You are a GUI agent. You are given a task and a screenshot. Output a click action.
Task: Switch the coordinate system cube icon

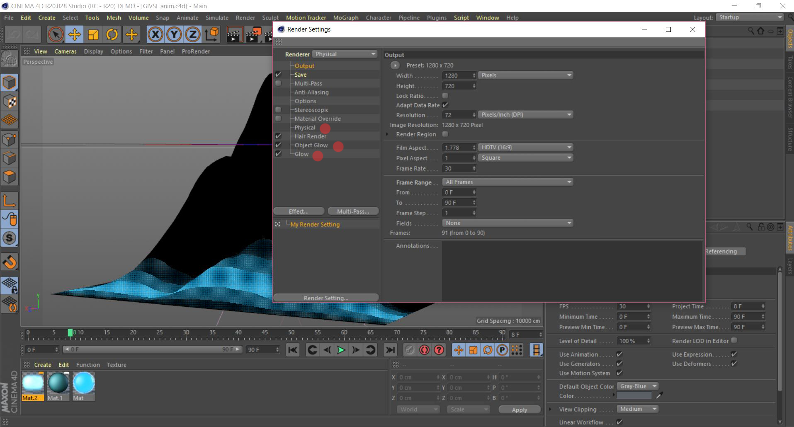click(x=212, y=34)
